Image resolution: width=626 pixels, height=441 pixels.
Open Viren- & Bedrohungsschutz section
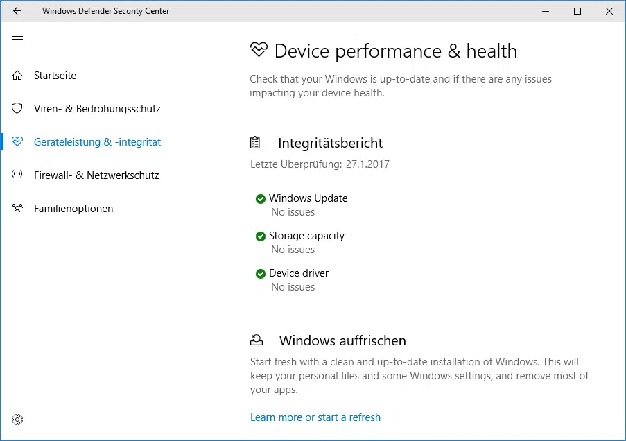pos(97,109)
